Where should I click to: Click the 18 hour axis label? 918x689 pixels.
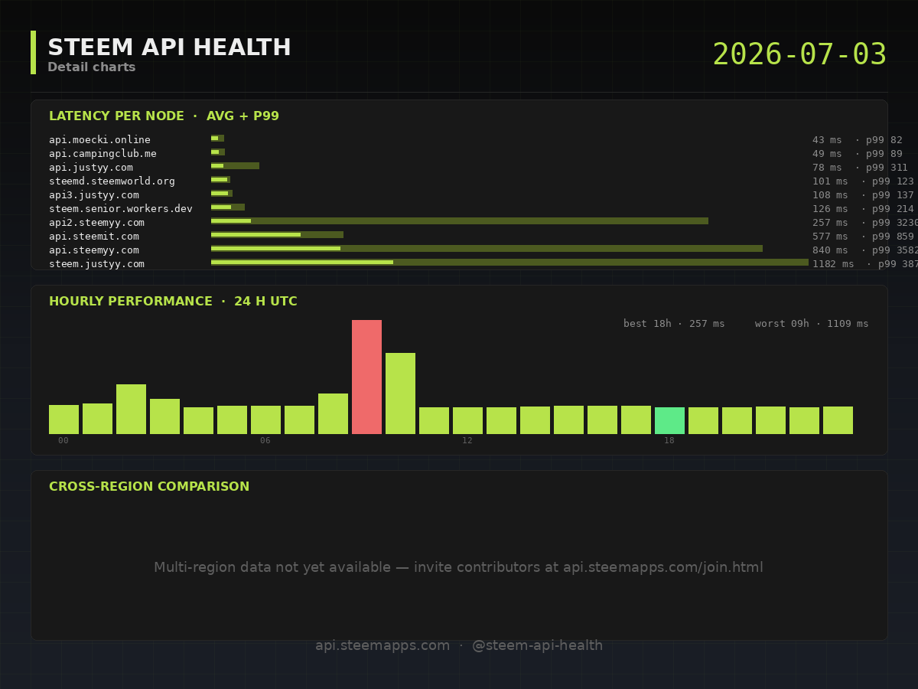[x=669, y=441]
